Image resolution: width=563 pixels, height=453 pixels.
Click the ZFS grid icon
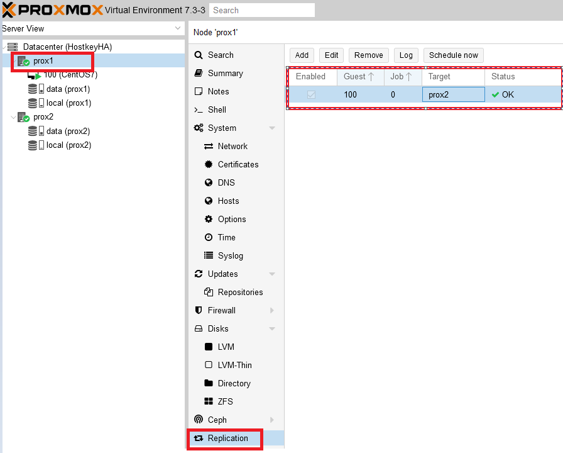click(x=209, y=402)
